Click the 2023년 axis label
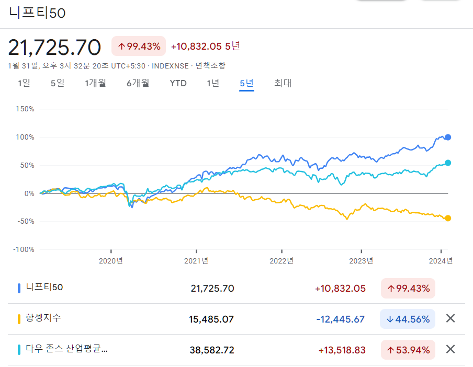Viewport: 473px width, 367px height. tap(361, 261)
